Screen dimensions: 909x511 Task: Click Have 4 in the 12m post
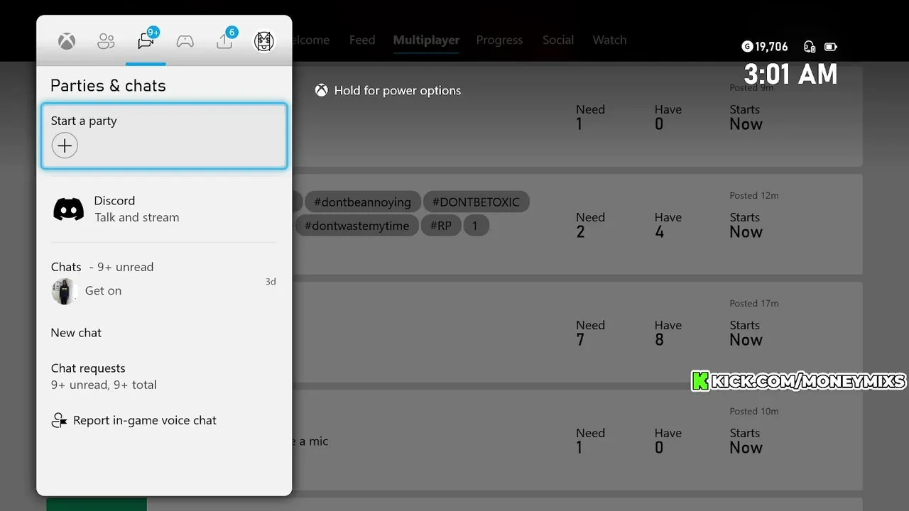click(x=668, y=225)
